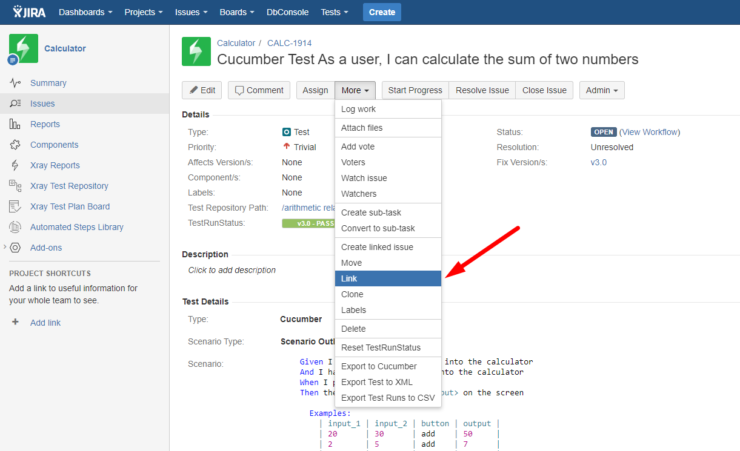Click the v3.0 PASS status bar
The height and width of the screenshot is (451, 740).
coord(308,223)
